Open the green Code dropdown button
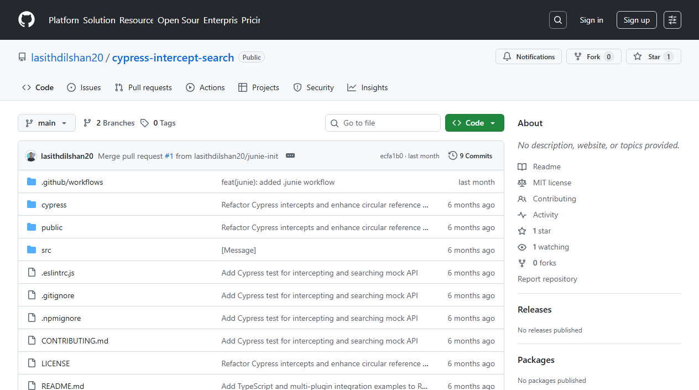699x390 pixels. [474, 123]
